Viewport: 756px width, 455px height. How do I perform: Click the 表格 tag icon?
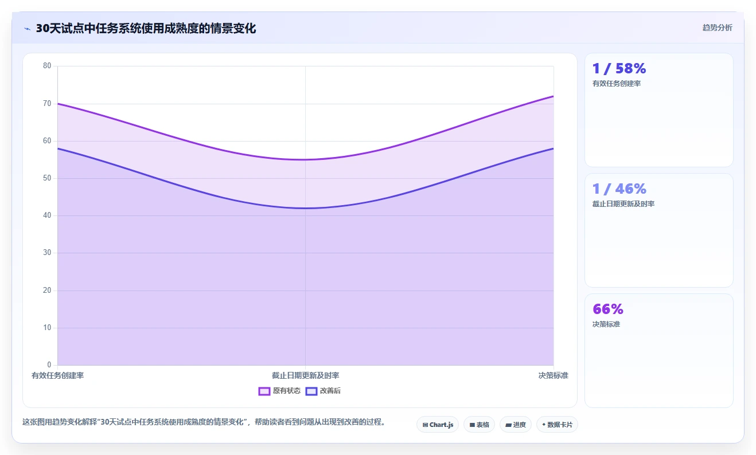[472, 425]
